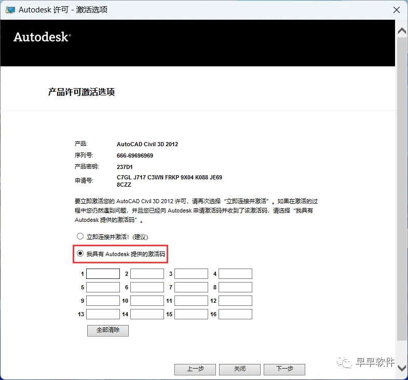Click the 关闭 (Close) button

(x=240, y=369)
